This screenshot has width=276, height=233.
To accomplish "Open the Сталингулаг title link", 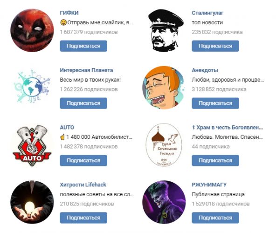I will (207, 13).
